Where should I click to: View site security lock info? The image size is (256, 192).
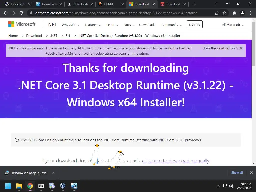[31, 13]
